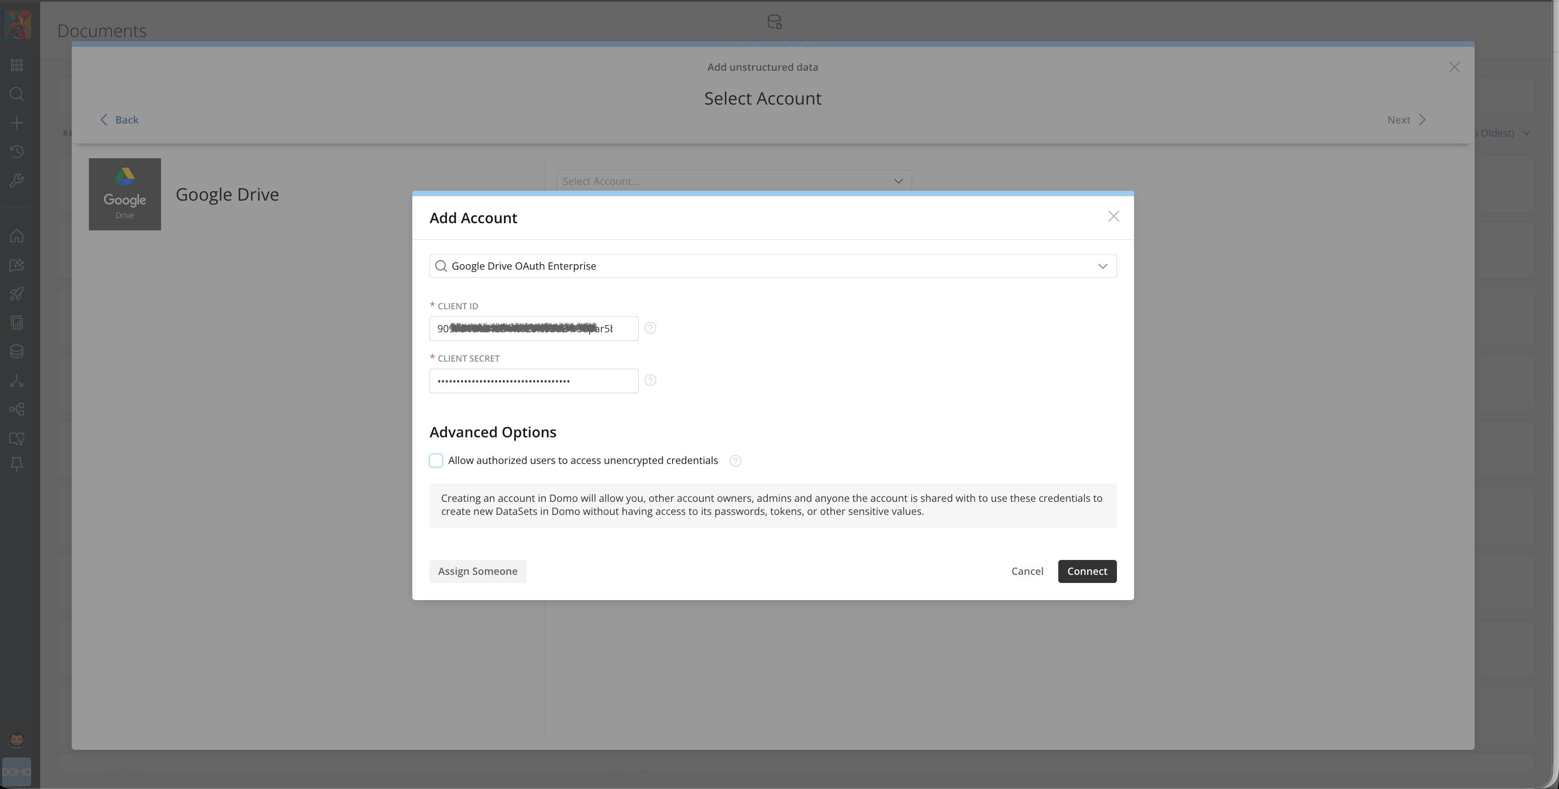Open the rocket icon in sidebar
The height and width of the screenshot is (789, 1559).
17,294
